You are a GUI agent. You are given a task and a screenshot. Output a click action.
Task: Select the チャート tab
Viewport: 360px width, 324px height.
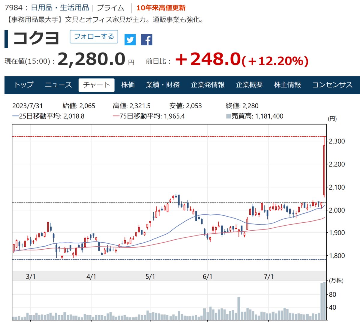pos(97,85)
